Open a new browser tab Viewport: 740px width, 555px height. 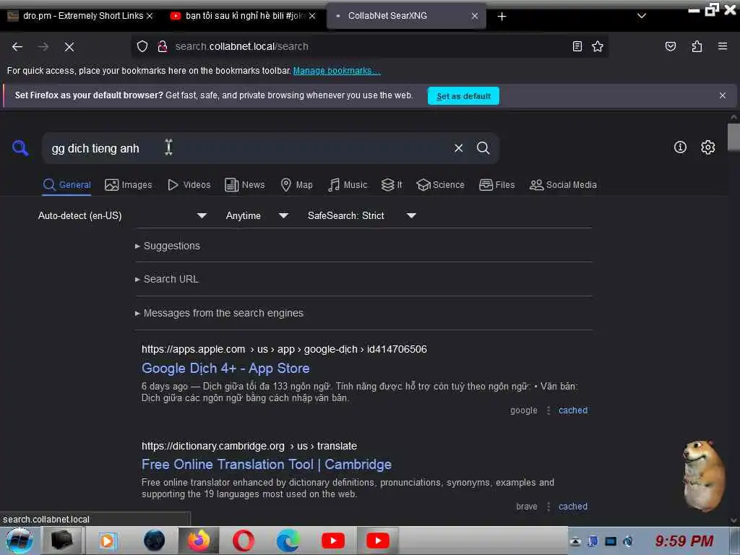click(x=502, y=17)
